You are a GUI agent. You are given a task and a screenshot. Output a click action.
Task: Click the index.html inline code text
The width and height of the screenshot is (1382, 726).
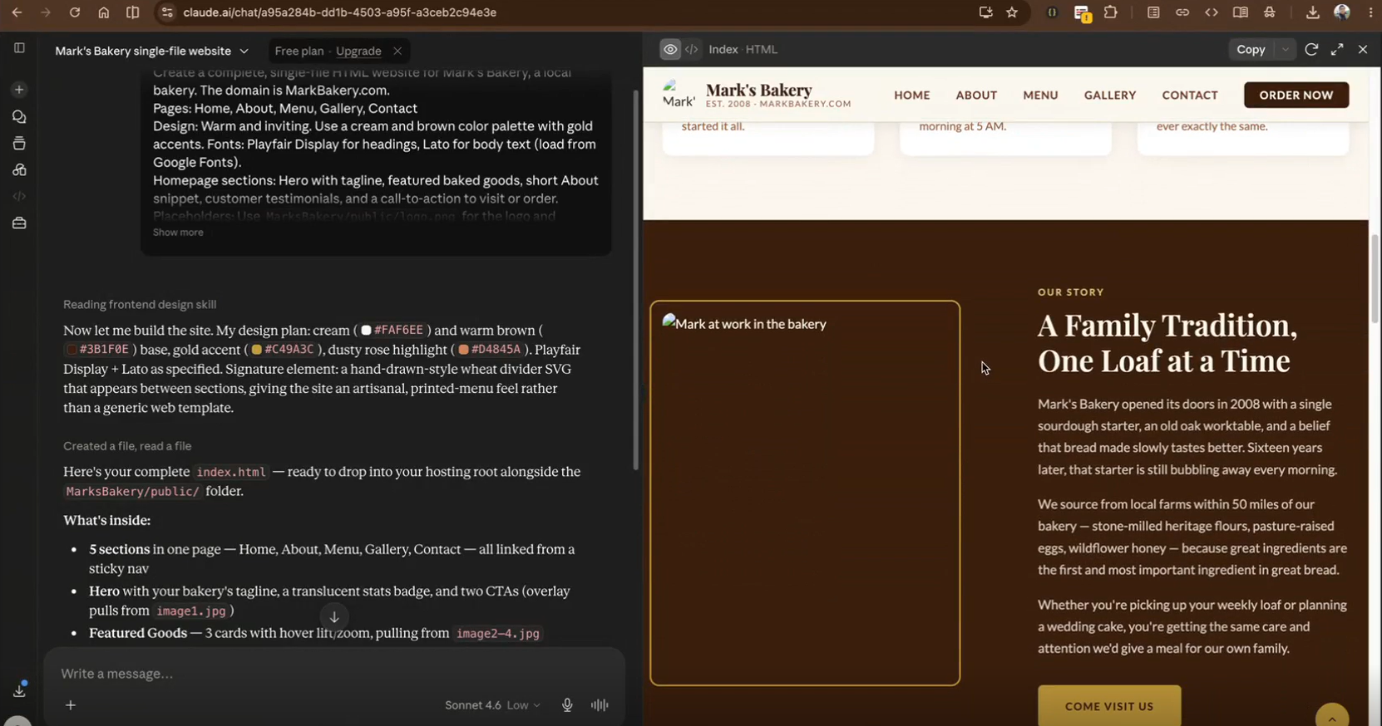point(231,472)
